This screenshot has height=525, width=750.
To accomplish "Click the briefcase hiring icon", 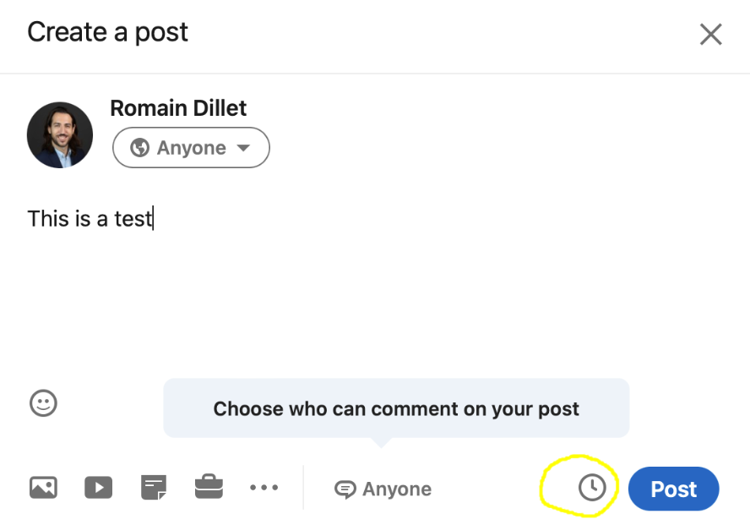I will click(209, 488).
